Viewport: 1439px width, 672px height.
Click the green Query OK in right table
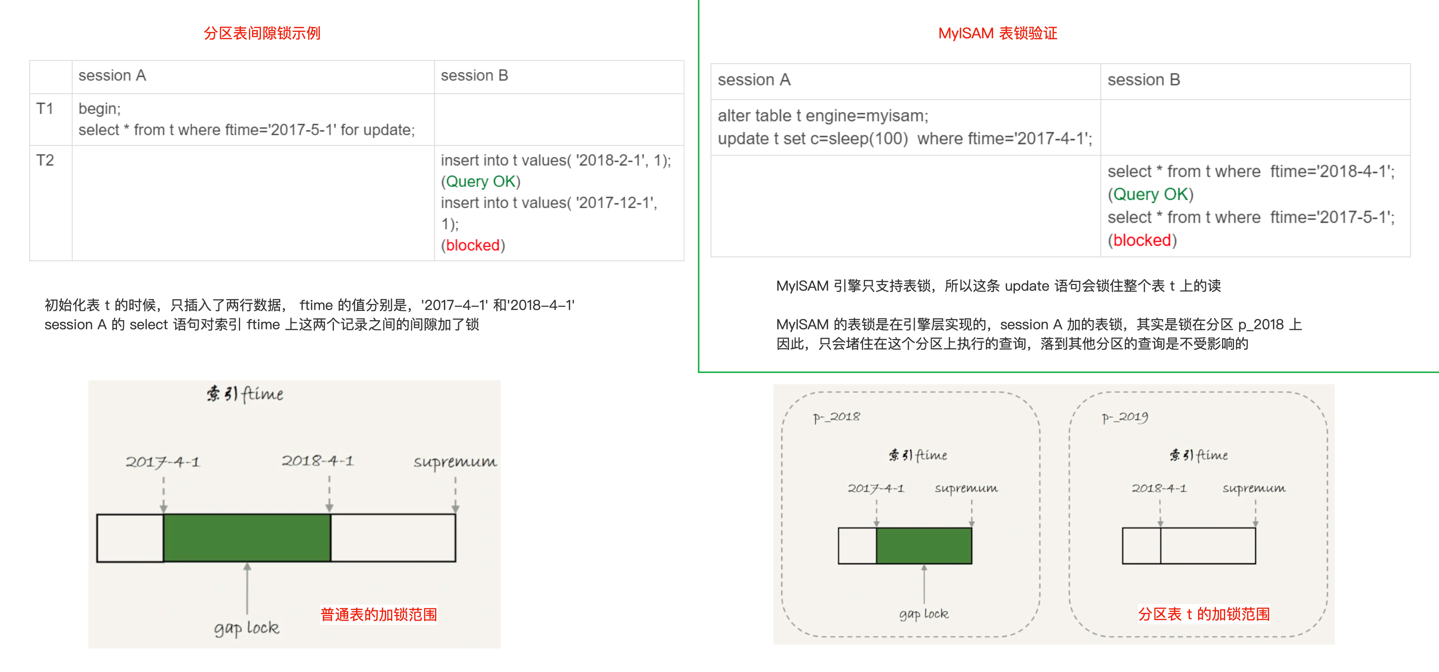pos(1150,194)
